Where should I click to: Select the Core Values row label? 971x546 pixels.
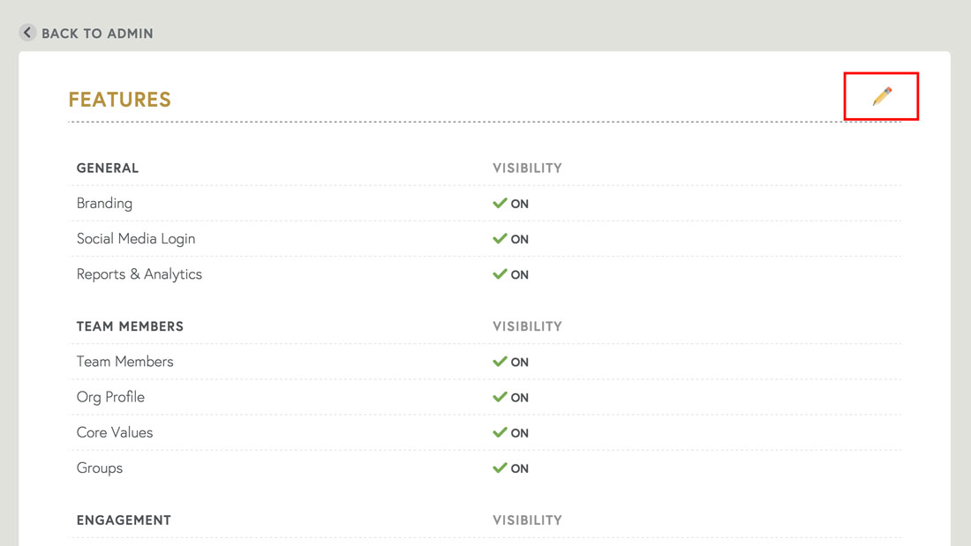click(115, 432)
